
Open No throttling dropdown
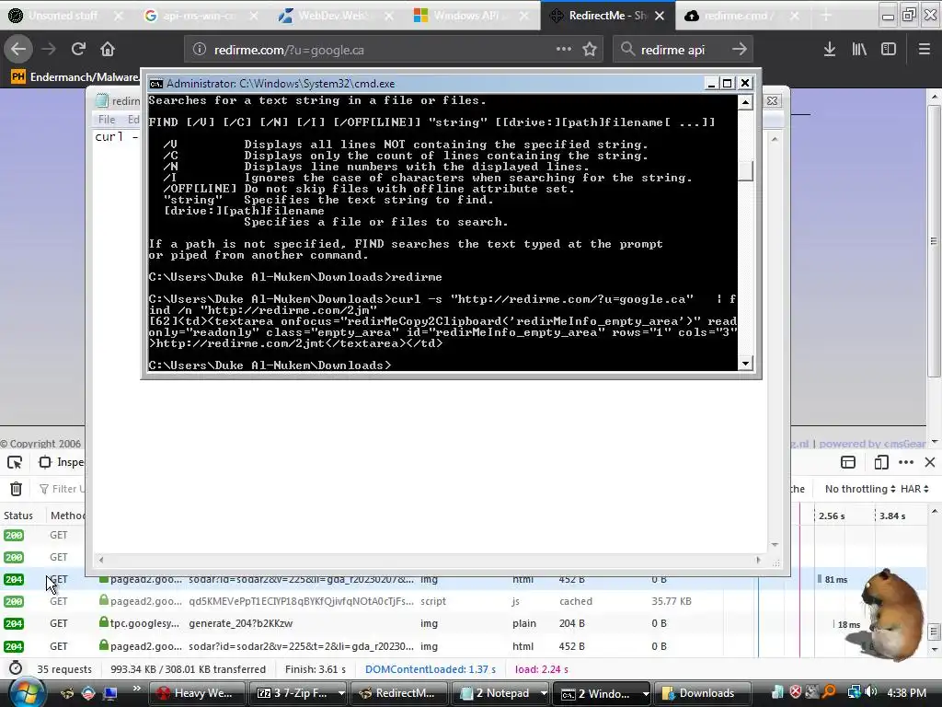pos(860,489)
